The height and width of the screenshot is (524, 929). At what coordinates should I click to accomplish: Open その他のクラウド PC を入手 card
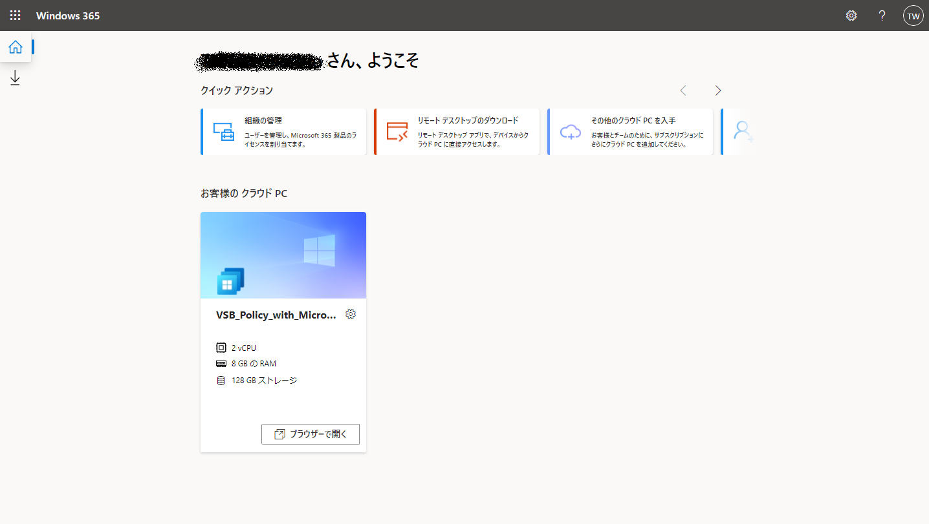coord(630,132)
